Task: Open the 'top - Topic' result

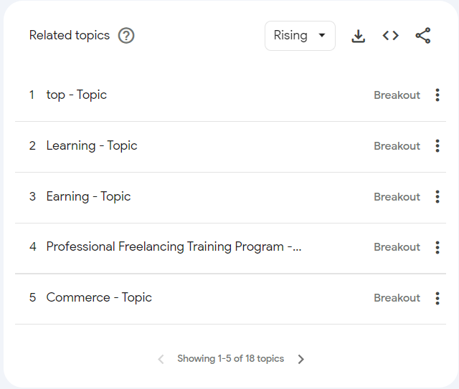Action: coord(77,95)
